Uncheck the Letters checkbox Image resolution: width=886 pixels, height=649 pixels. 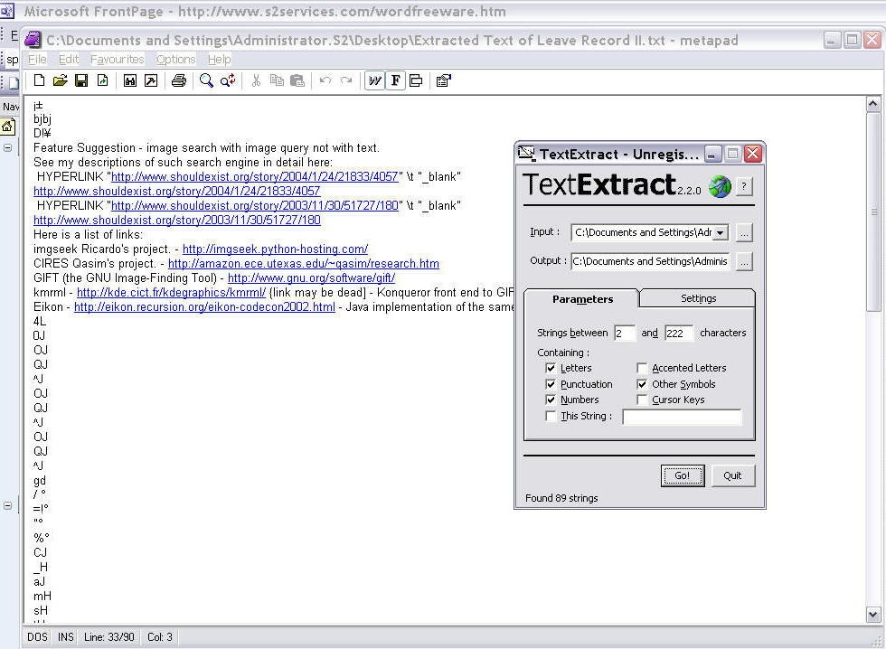(x=551, y=368)
